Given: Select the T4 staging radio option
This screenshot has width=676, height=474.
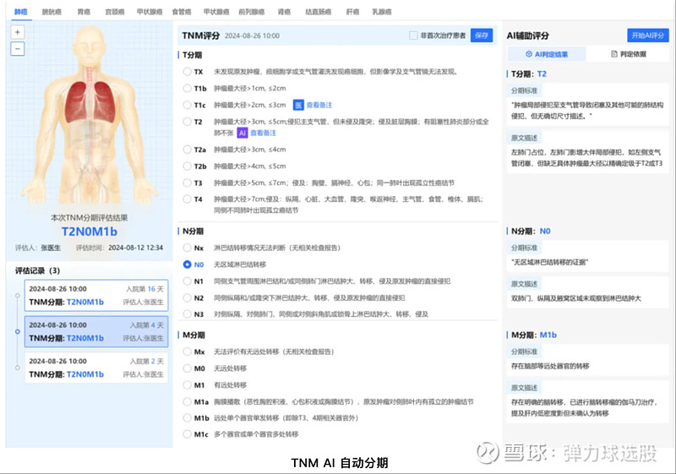Looking at the screenshot, I should pyautogui.click(x=187, y=199).
